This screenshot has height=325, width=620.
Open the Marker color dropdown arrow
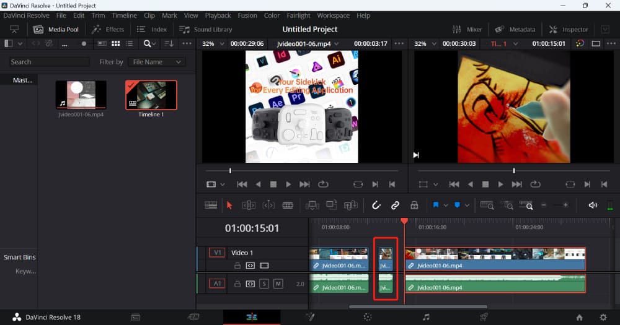[x=467, y=206]
